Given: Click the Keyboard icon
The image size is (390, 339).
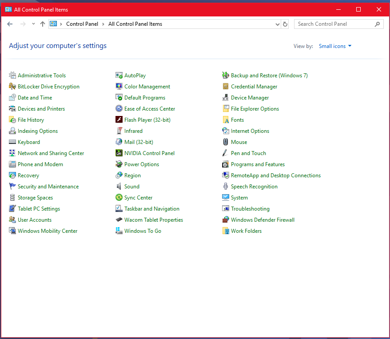Looking at the screenshot, I should coord(12,142).
